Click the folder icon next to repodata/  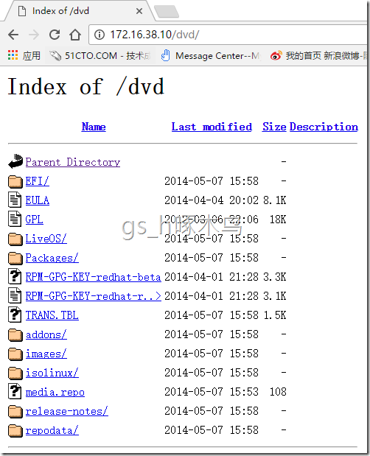click(x=15, y=431)
